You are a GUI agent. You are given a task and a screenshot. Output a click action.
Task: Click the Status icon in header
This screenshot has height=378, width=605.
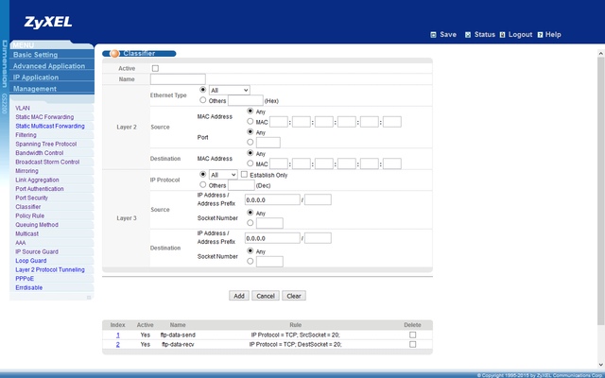[x=468, y=35]
